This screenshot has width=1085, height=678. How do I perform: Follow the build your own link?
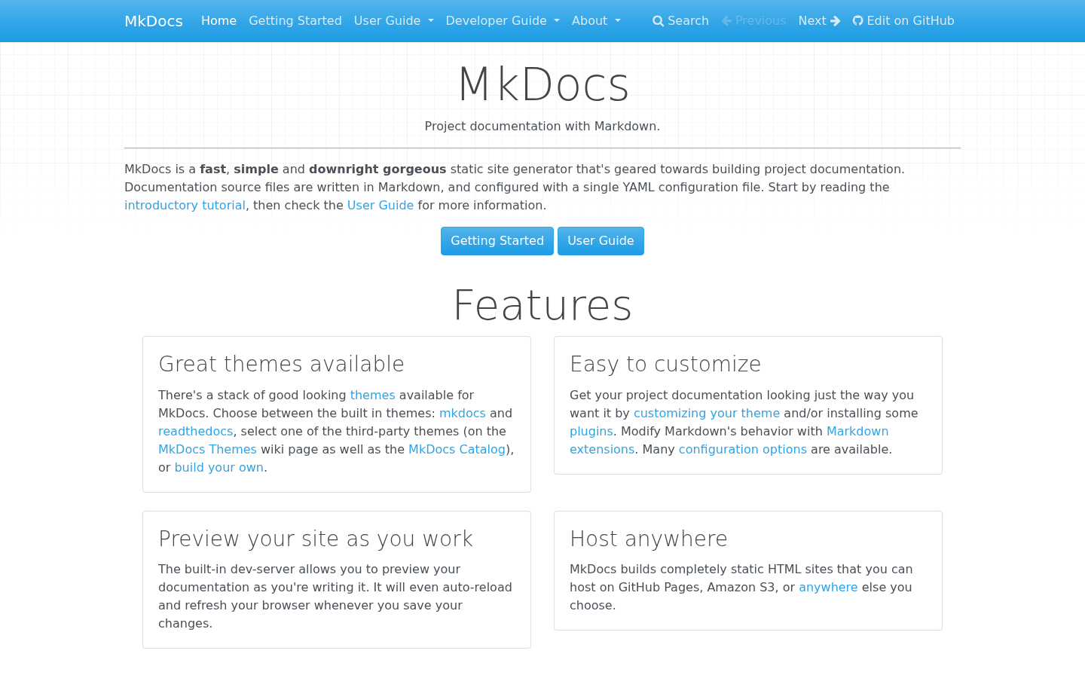tap(219, 468)
